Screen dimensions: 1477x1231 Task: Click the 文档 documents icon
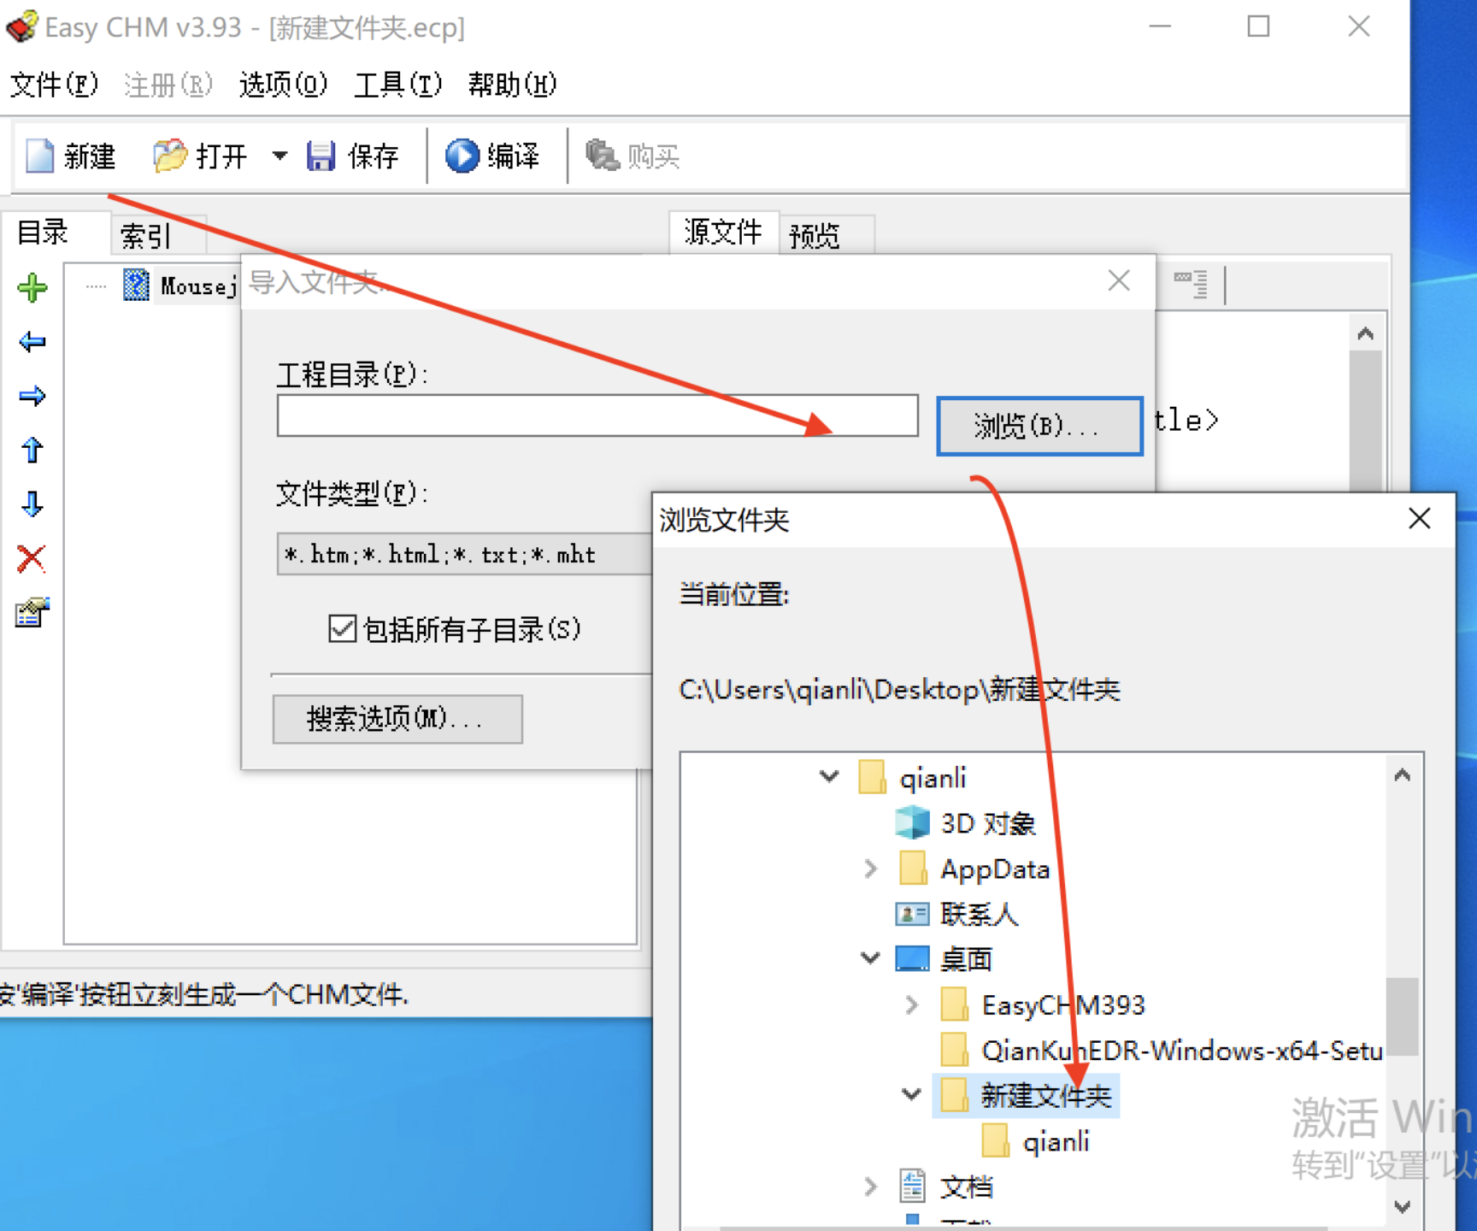(x=913, y=1187)
